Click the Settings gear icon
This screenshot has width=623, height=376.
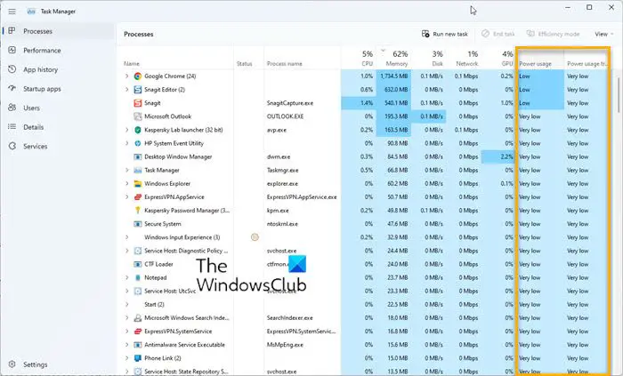click(12, 364)
